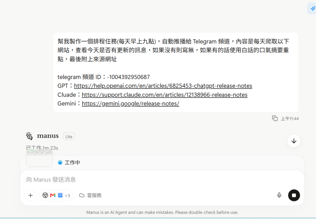Click the scroll-to-bottom arrow button
Screen dimensions: 316x219
294,141
